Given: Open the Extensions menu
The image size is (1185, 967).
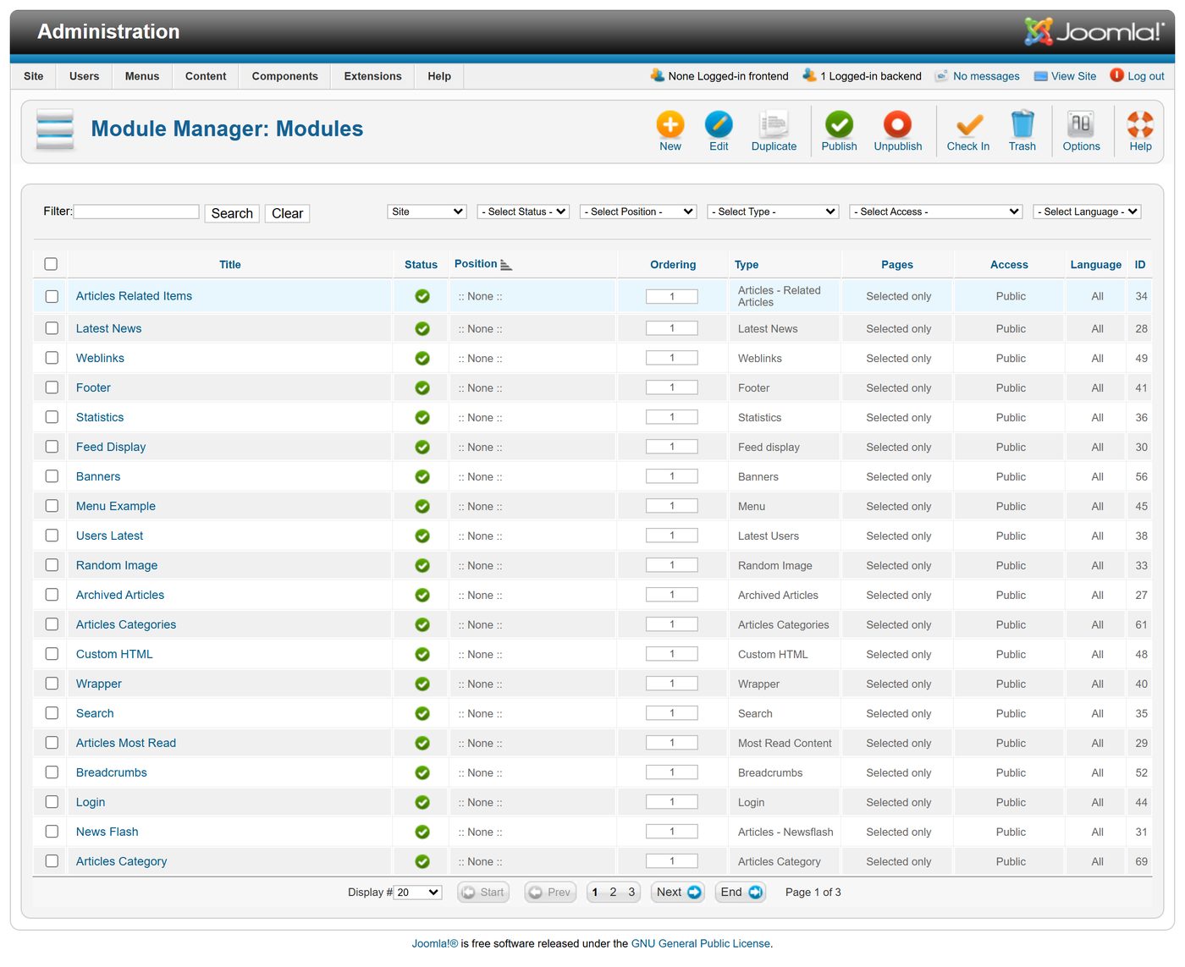Looking at the screenshot, I should coord(373,76).
